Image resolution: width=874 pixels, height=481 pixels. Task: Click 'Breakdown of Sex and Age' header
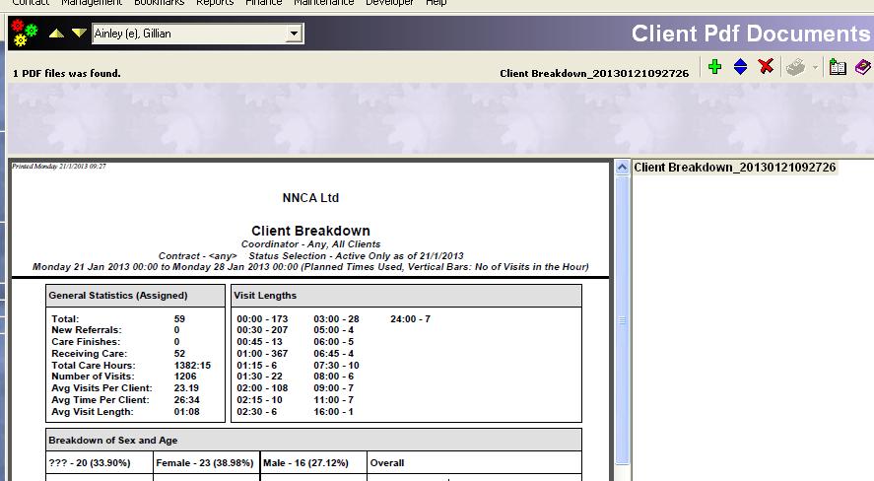pos(113,441)
